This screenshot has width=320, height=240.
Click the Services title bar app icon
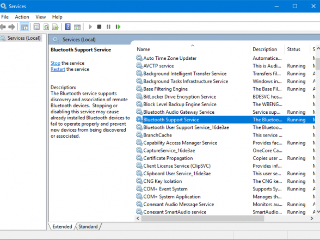pyautogui.click(x=3, y=6)
